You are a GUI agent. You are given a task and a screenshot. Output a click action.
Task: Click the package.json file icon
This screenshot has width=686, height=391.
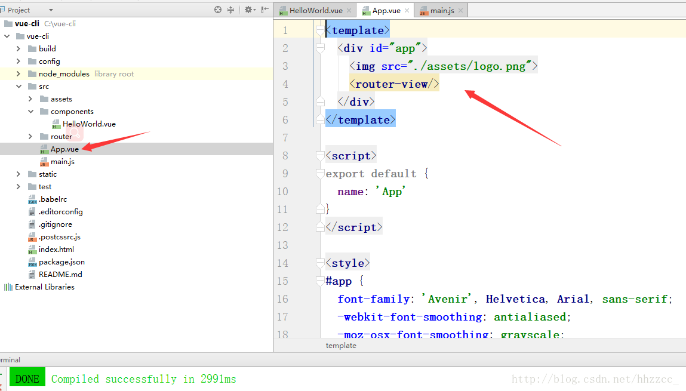(x=32, y=262)
